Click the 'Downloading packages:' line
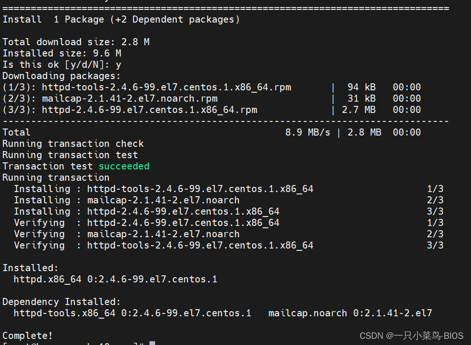Image resolution: width=471 pixels, height=345 pixels. point(61,76)
